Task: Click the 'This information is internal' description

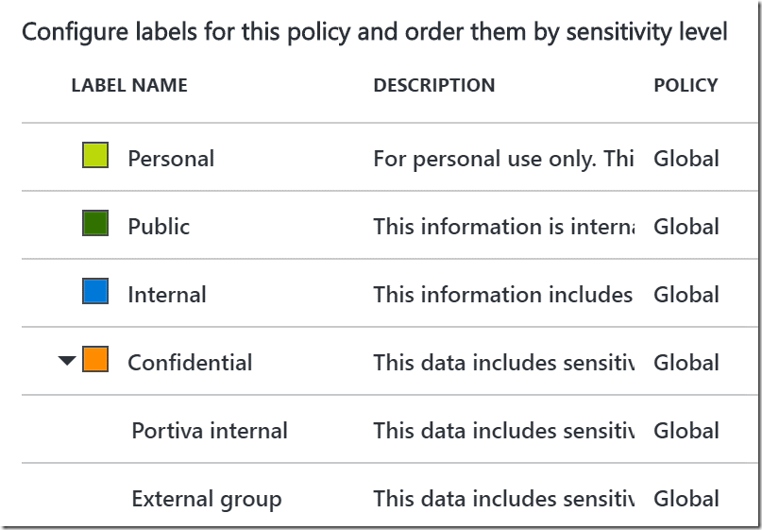Action: (x=504, y=227)
